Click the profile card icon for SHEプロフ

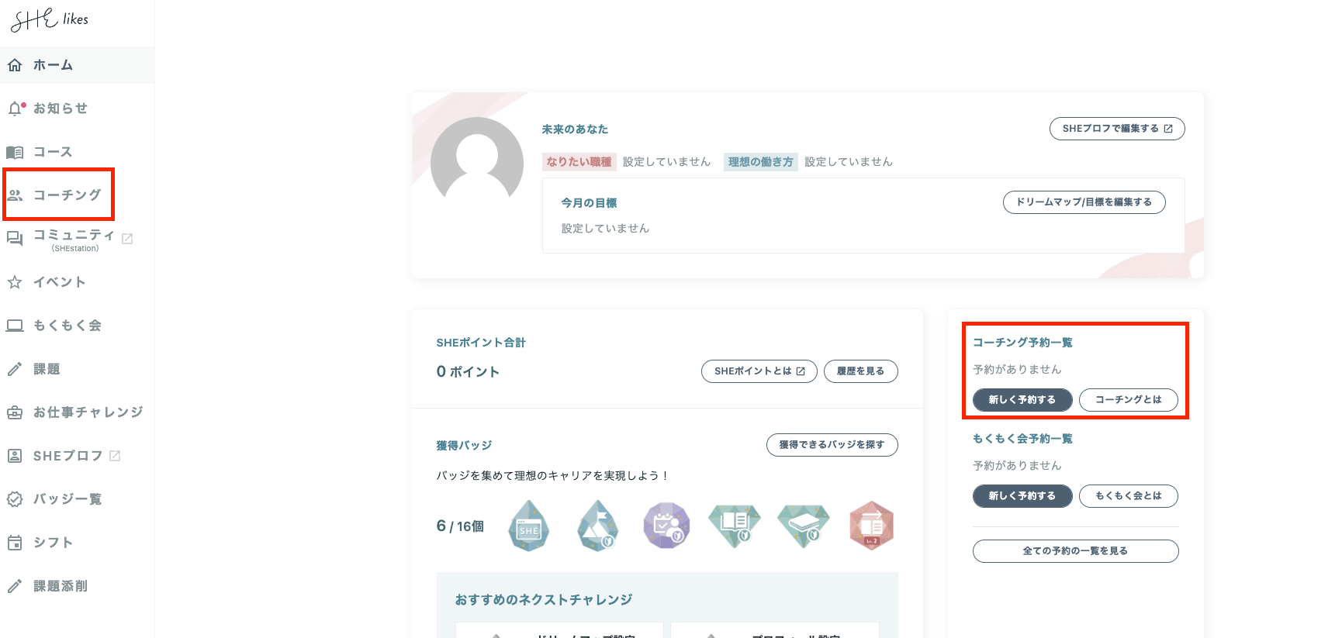[x=15, y=456]
